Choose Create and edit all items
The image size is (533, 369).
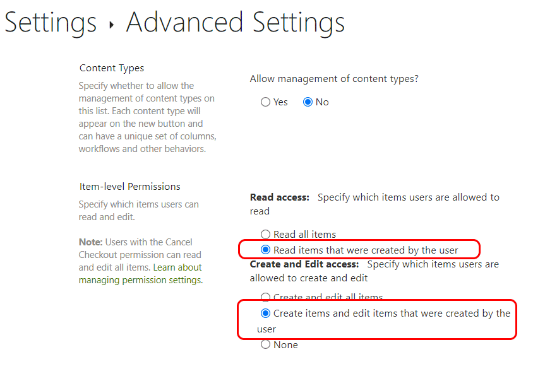[266, 298]
